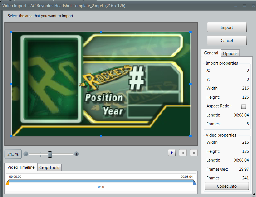This screenshot has width=256, height=197.
Task: Select the blue timeline end marker
Action: click(x=194, y=182)
